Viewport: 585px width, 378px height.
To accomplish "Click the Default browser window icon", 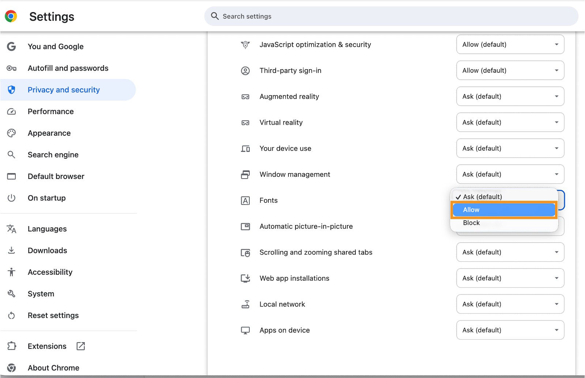I will coord(11,176).
